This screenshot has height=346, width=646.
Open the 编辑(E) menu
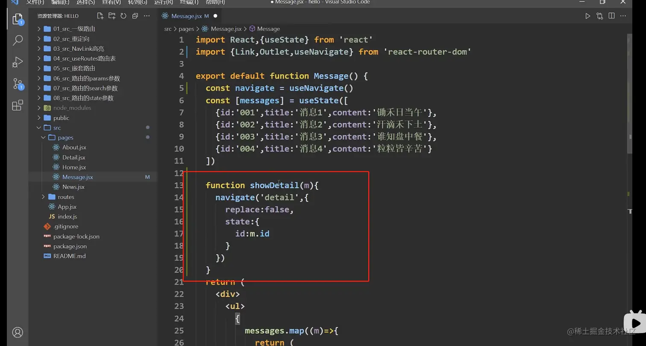tap(60, 2)
